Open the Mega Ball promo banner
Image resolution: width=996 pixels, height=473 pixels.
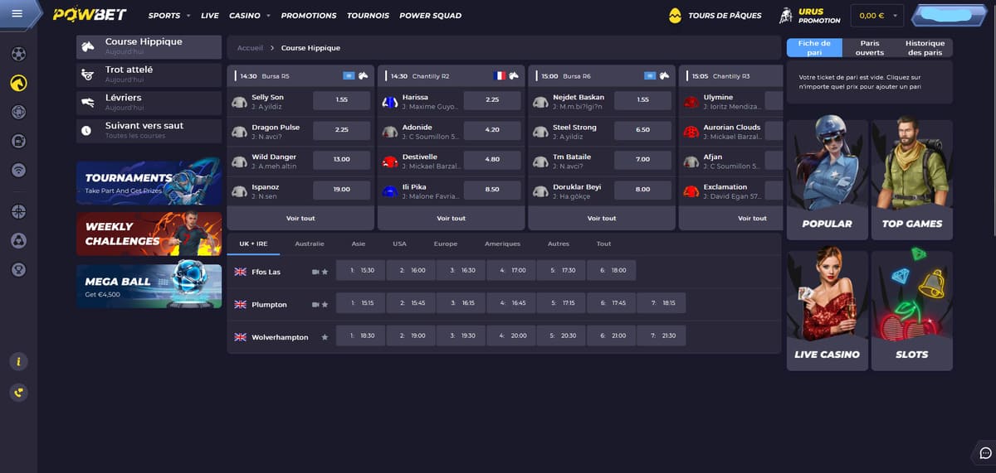click(149, 286)
